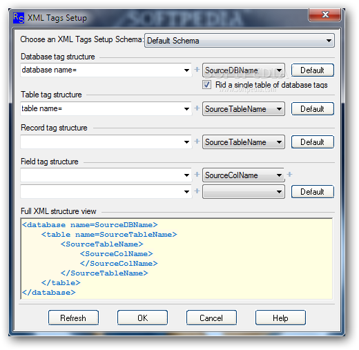Click '</database>' closing tag line
359x350 pixels.
coord(49,293)
